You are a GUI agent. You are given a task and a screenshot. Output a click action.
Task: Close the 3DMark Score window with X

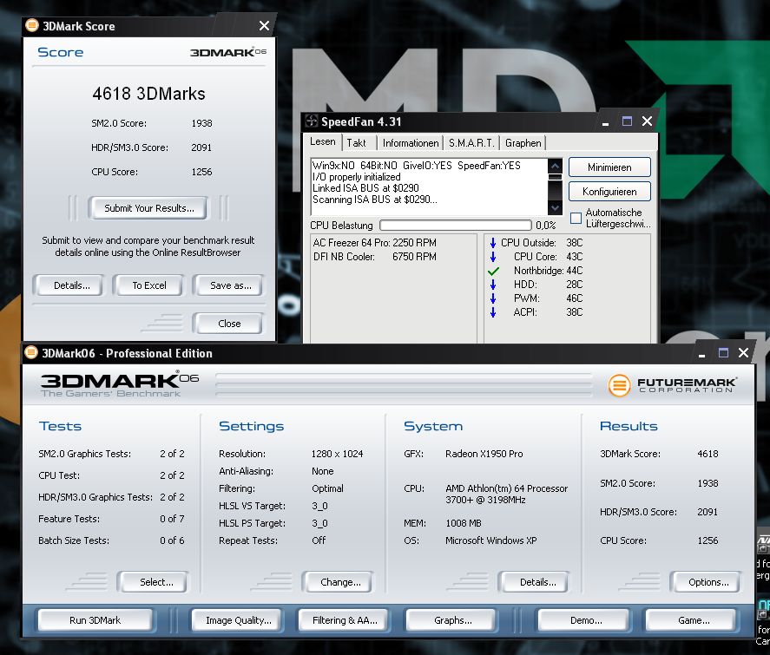tap(264, 25)
